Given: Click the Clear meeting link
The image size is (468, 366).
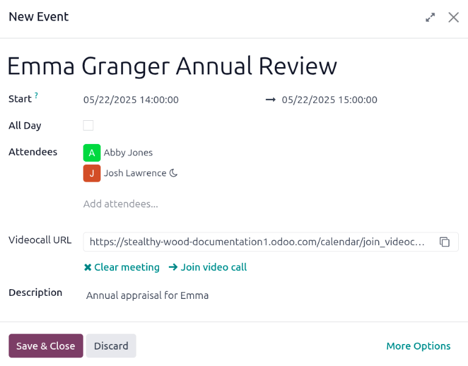Looking at the screenshot, I should click(121, 267).
